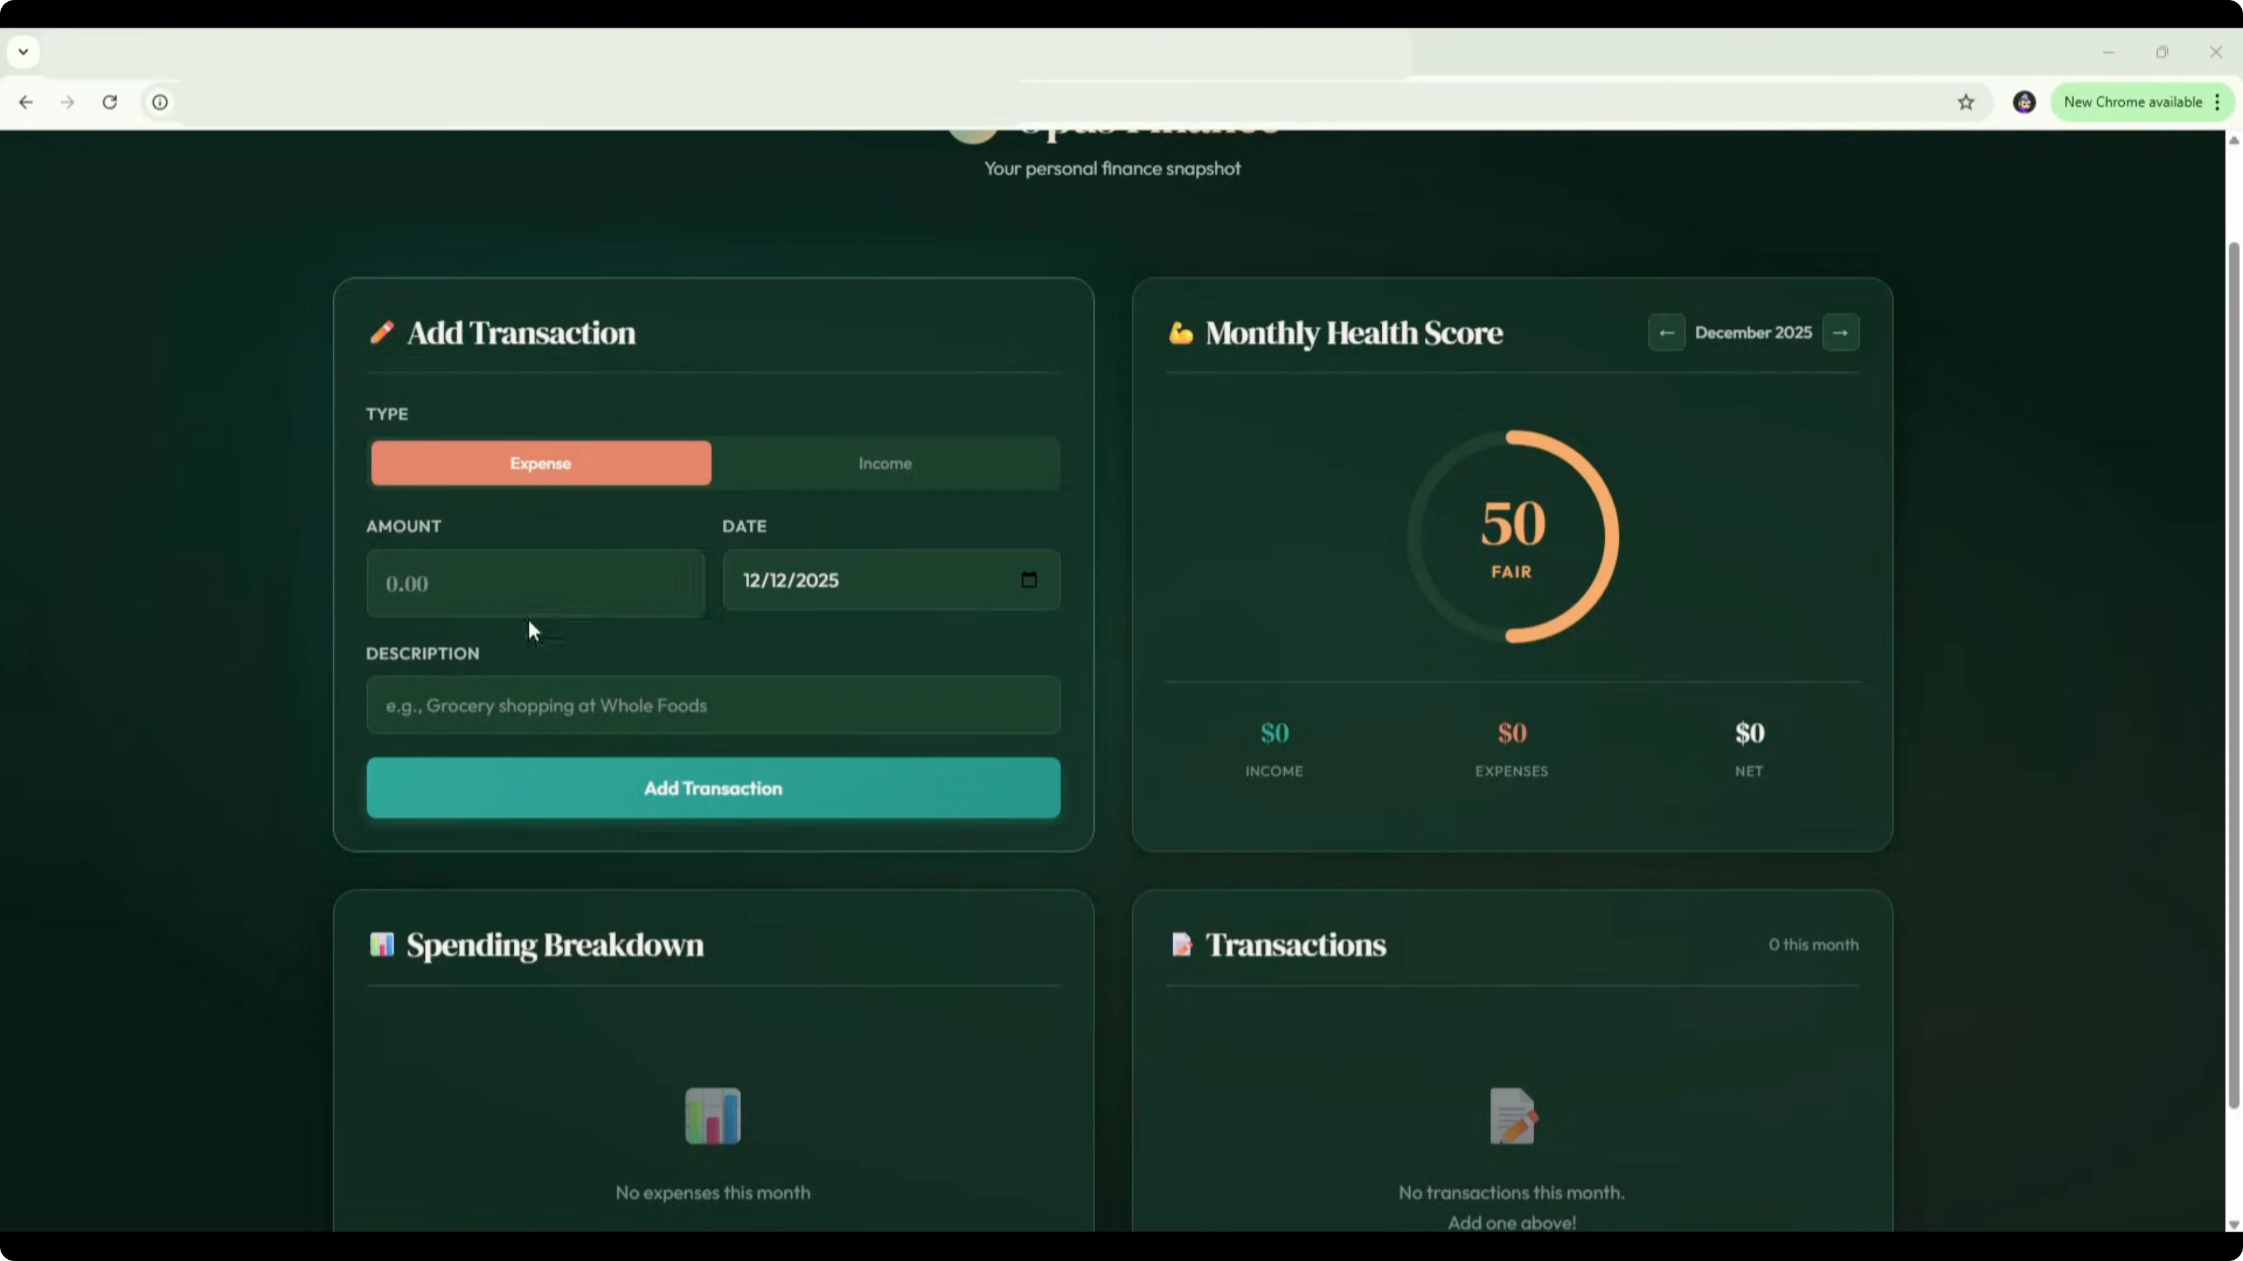The width and height of the screenshot is (2243, 1261).
Task: Click the Add Transaction submit button
Action: point(713,788)
